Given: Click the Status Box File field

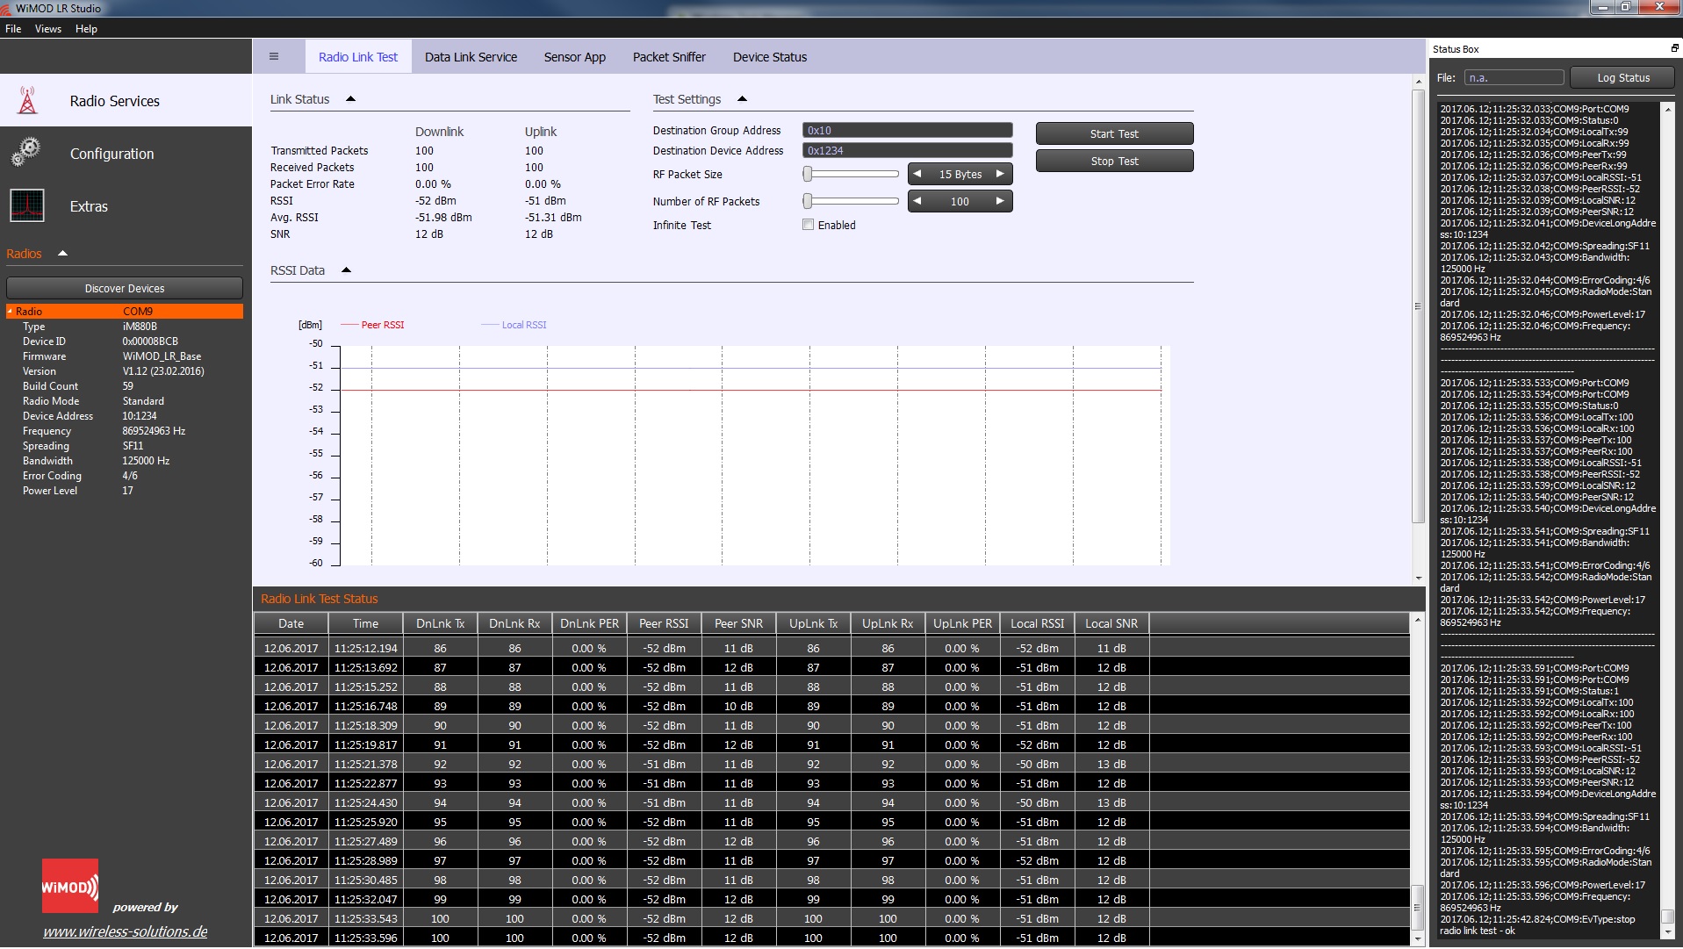Looking at the screenshot, I should (x=1514, y=77).
